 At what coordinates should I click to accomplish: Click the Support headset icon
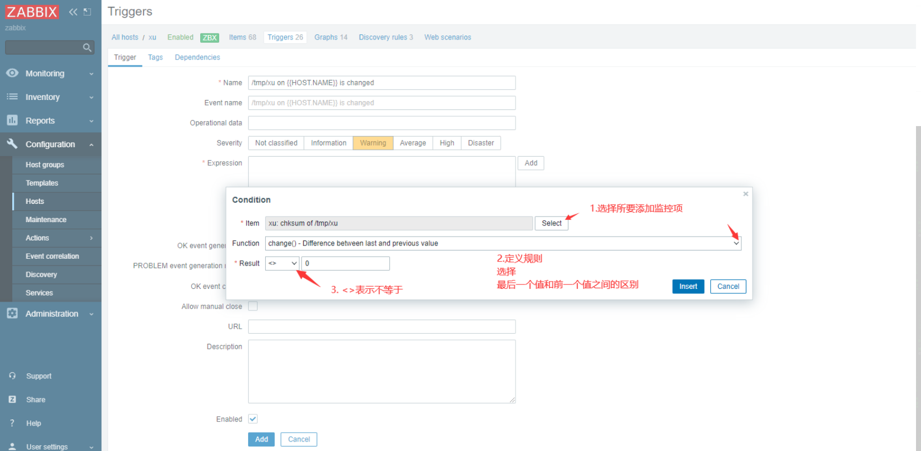tap(12, 376)
